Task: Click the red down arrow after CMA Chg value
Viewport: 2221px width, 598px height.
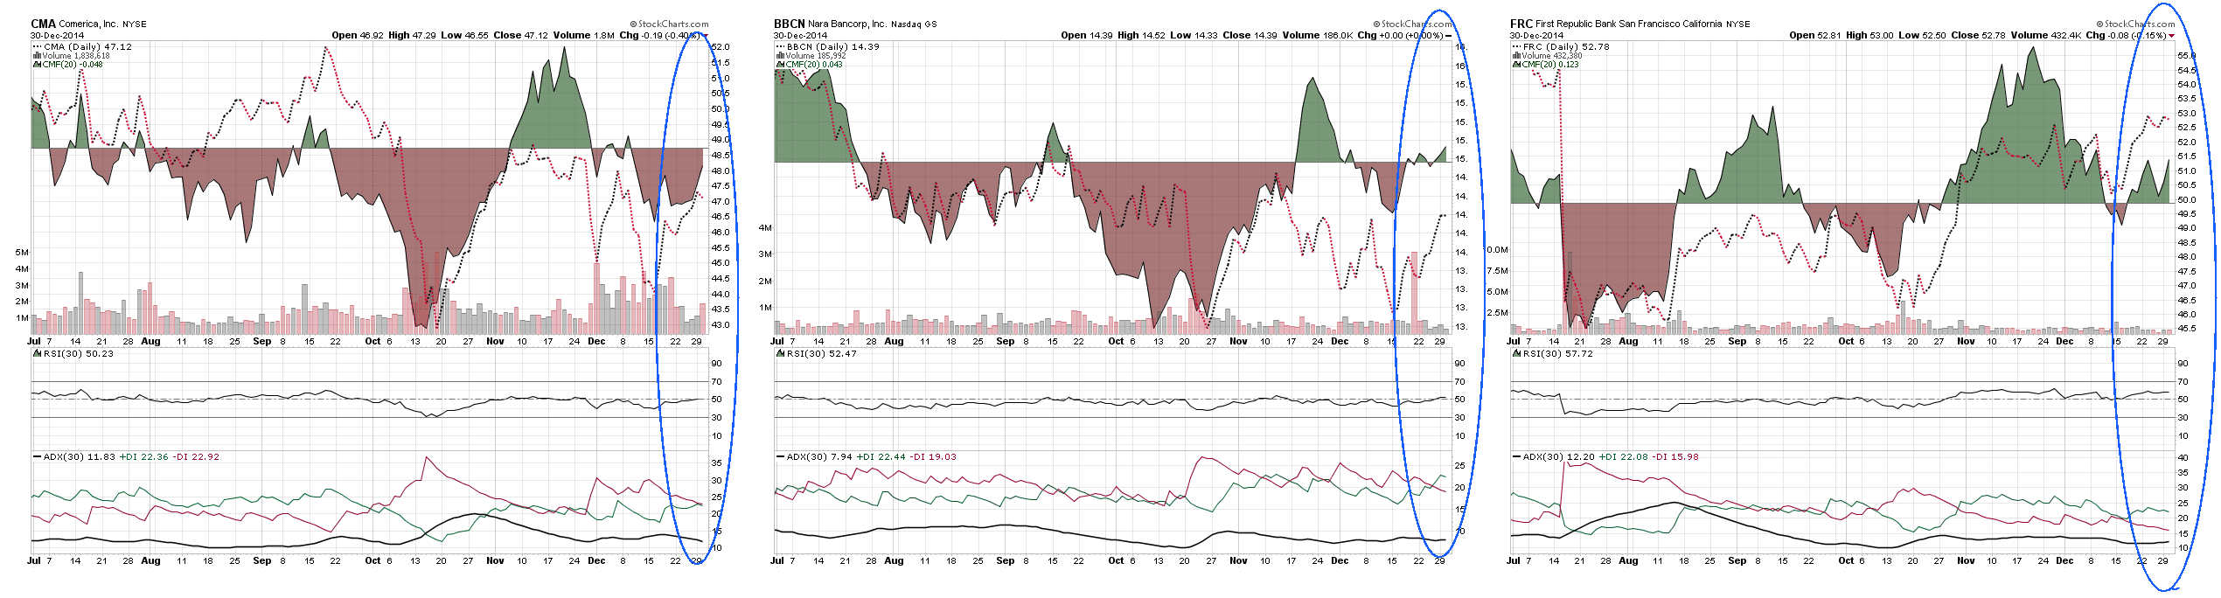Action: (705, 36)
